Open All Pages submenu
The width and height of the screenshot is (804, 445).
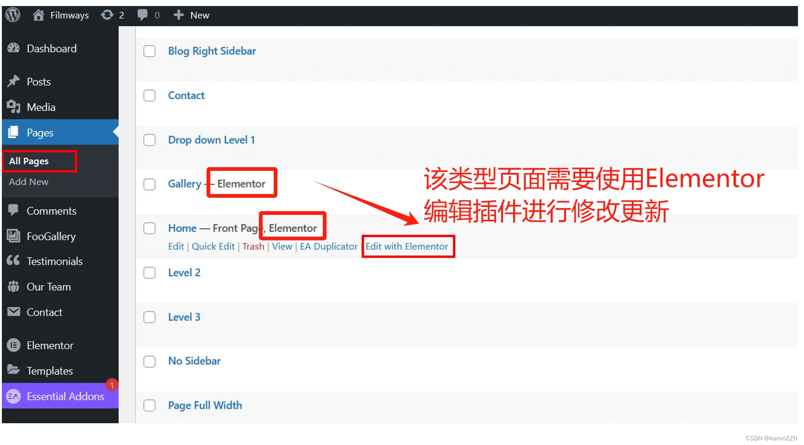coord(29,161)
